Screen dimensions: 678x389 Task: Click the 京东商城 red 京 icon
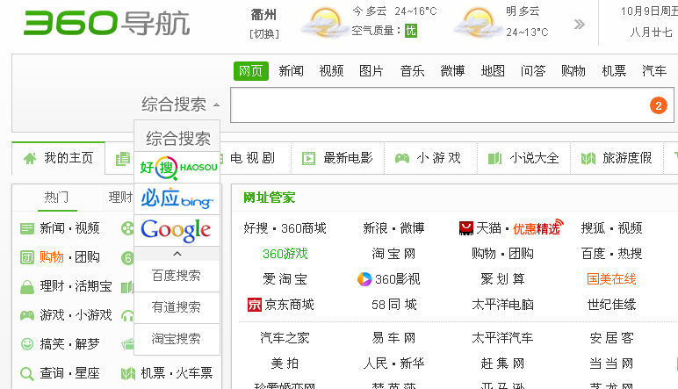point(255,305)
